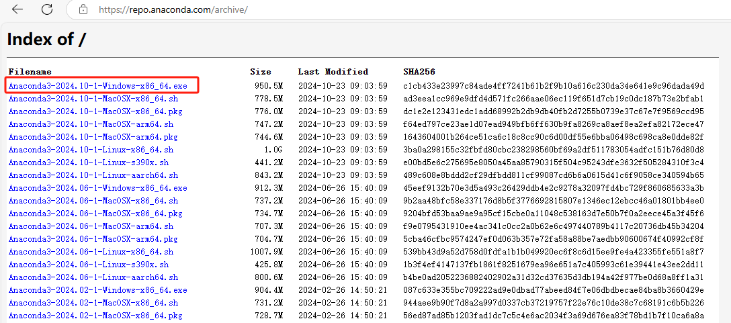Click the 950.5M size value

point(269,86)
